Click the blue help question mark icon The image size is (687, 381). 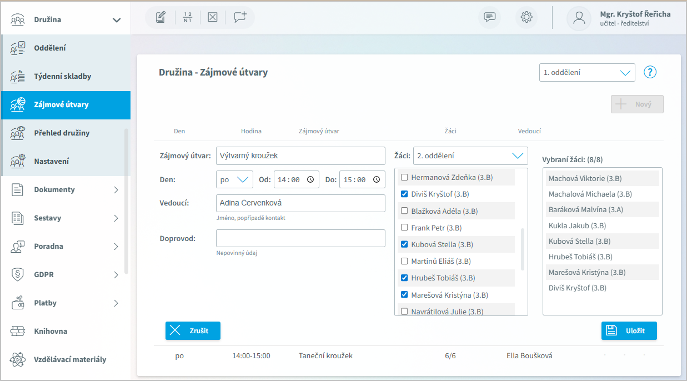[650, 72]
